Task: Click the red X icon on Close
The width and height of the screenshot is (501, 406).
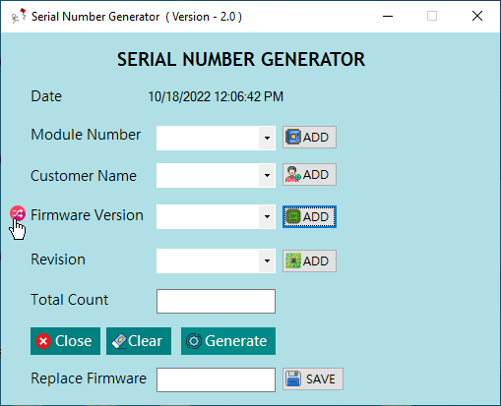Action: pos(43,341)
